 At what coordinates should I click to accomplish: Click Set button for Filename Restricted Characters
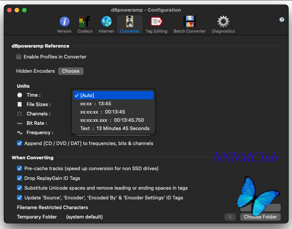[261, 207]
